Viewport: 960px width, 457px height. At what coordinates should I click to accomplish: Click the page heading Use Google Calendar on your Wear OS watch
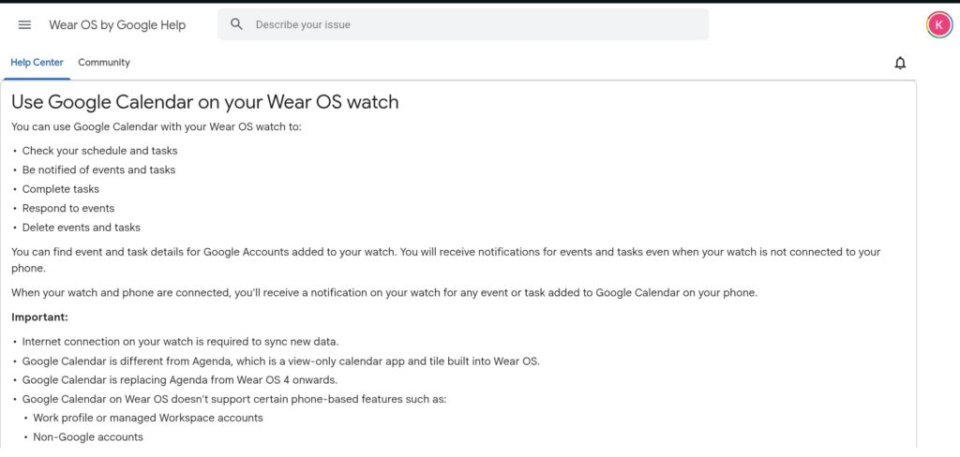pyautogui.click(x=205, y=101)
